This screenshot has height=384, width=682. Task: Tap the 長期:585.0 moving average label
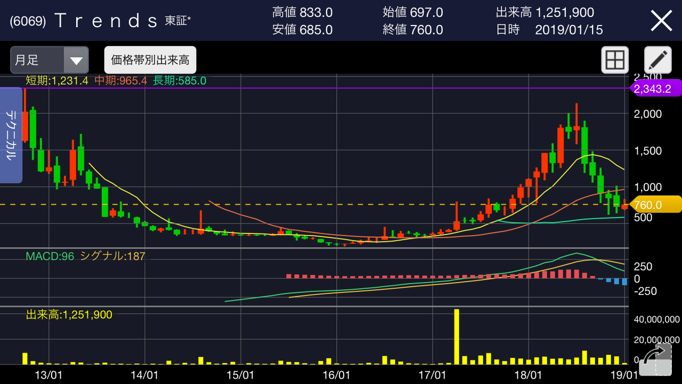click(180, 81)
